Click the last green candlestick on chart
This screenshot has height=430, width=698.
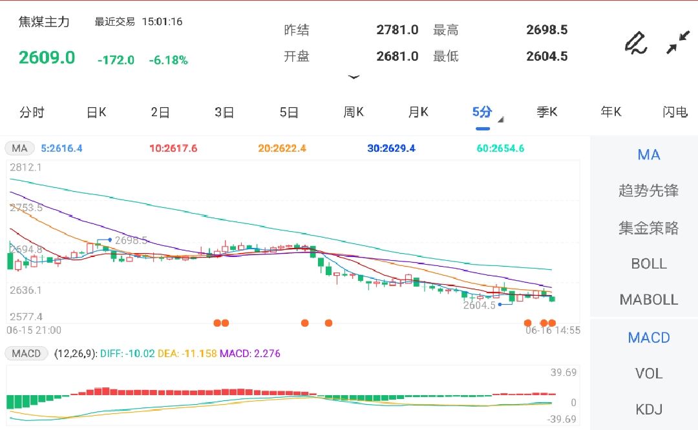(x=552, y=299)
